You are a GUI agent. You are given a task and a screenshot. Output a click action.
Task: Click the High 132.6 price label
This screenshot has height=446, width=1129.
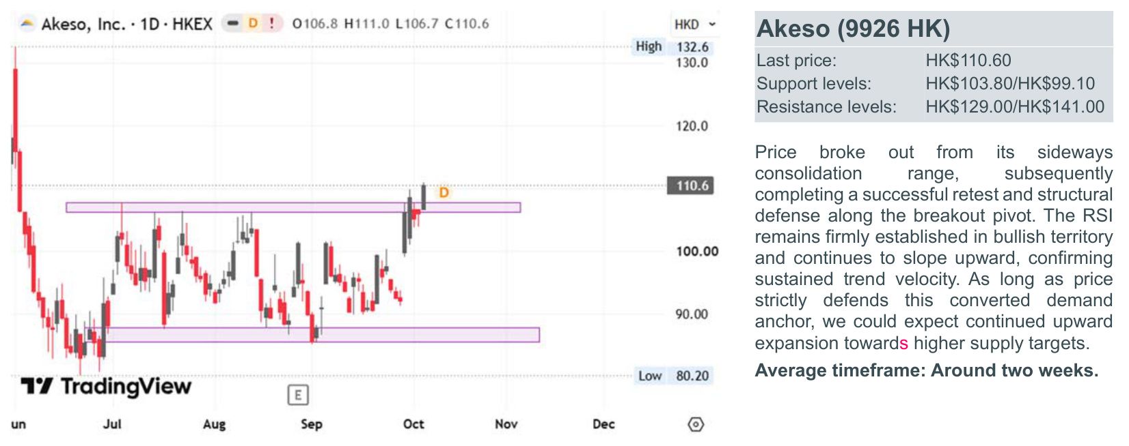[x=673, y=47]
